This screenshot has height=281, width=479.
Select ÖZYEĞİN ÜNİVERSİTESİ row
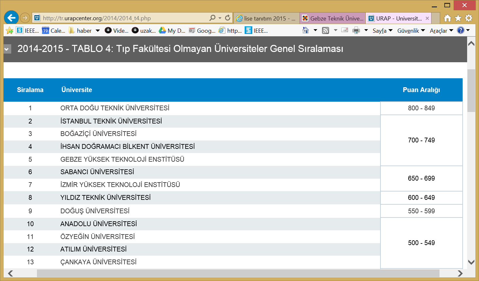point(192,237)
